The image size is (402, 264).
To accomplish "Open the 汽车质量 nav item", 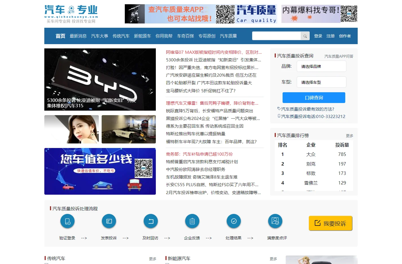I will pyautogui.click(x=228, y=36).
